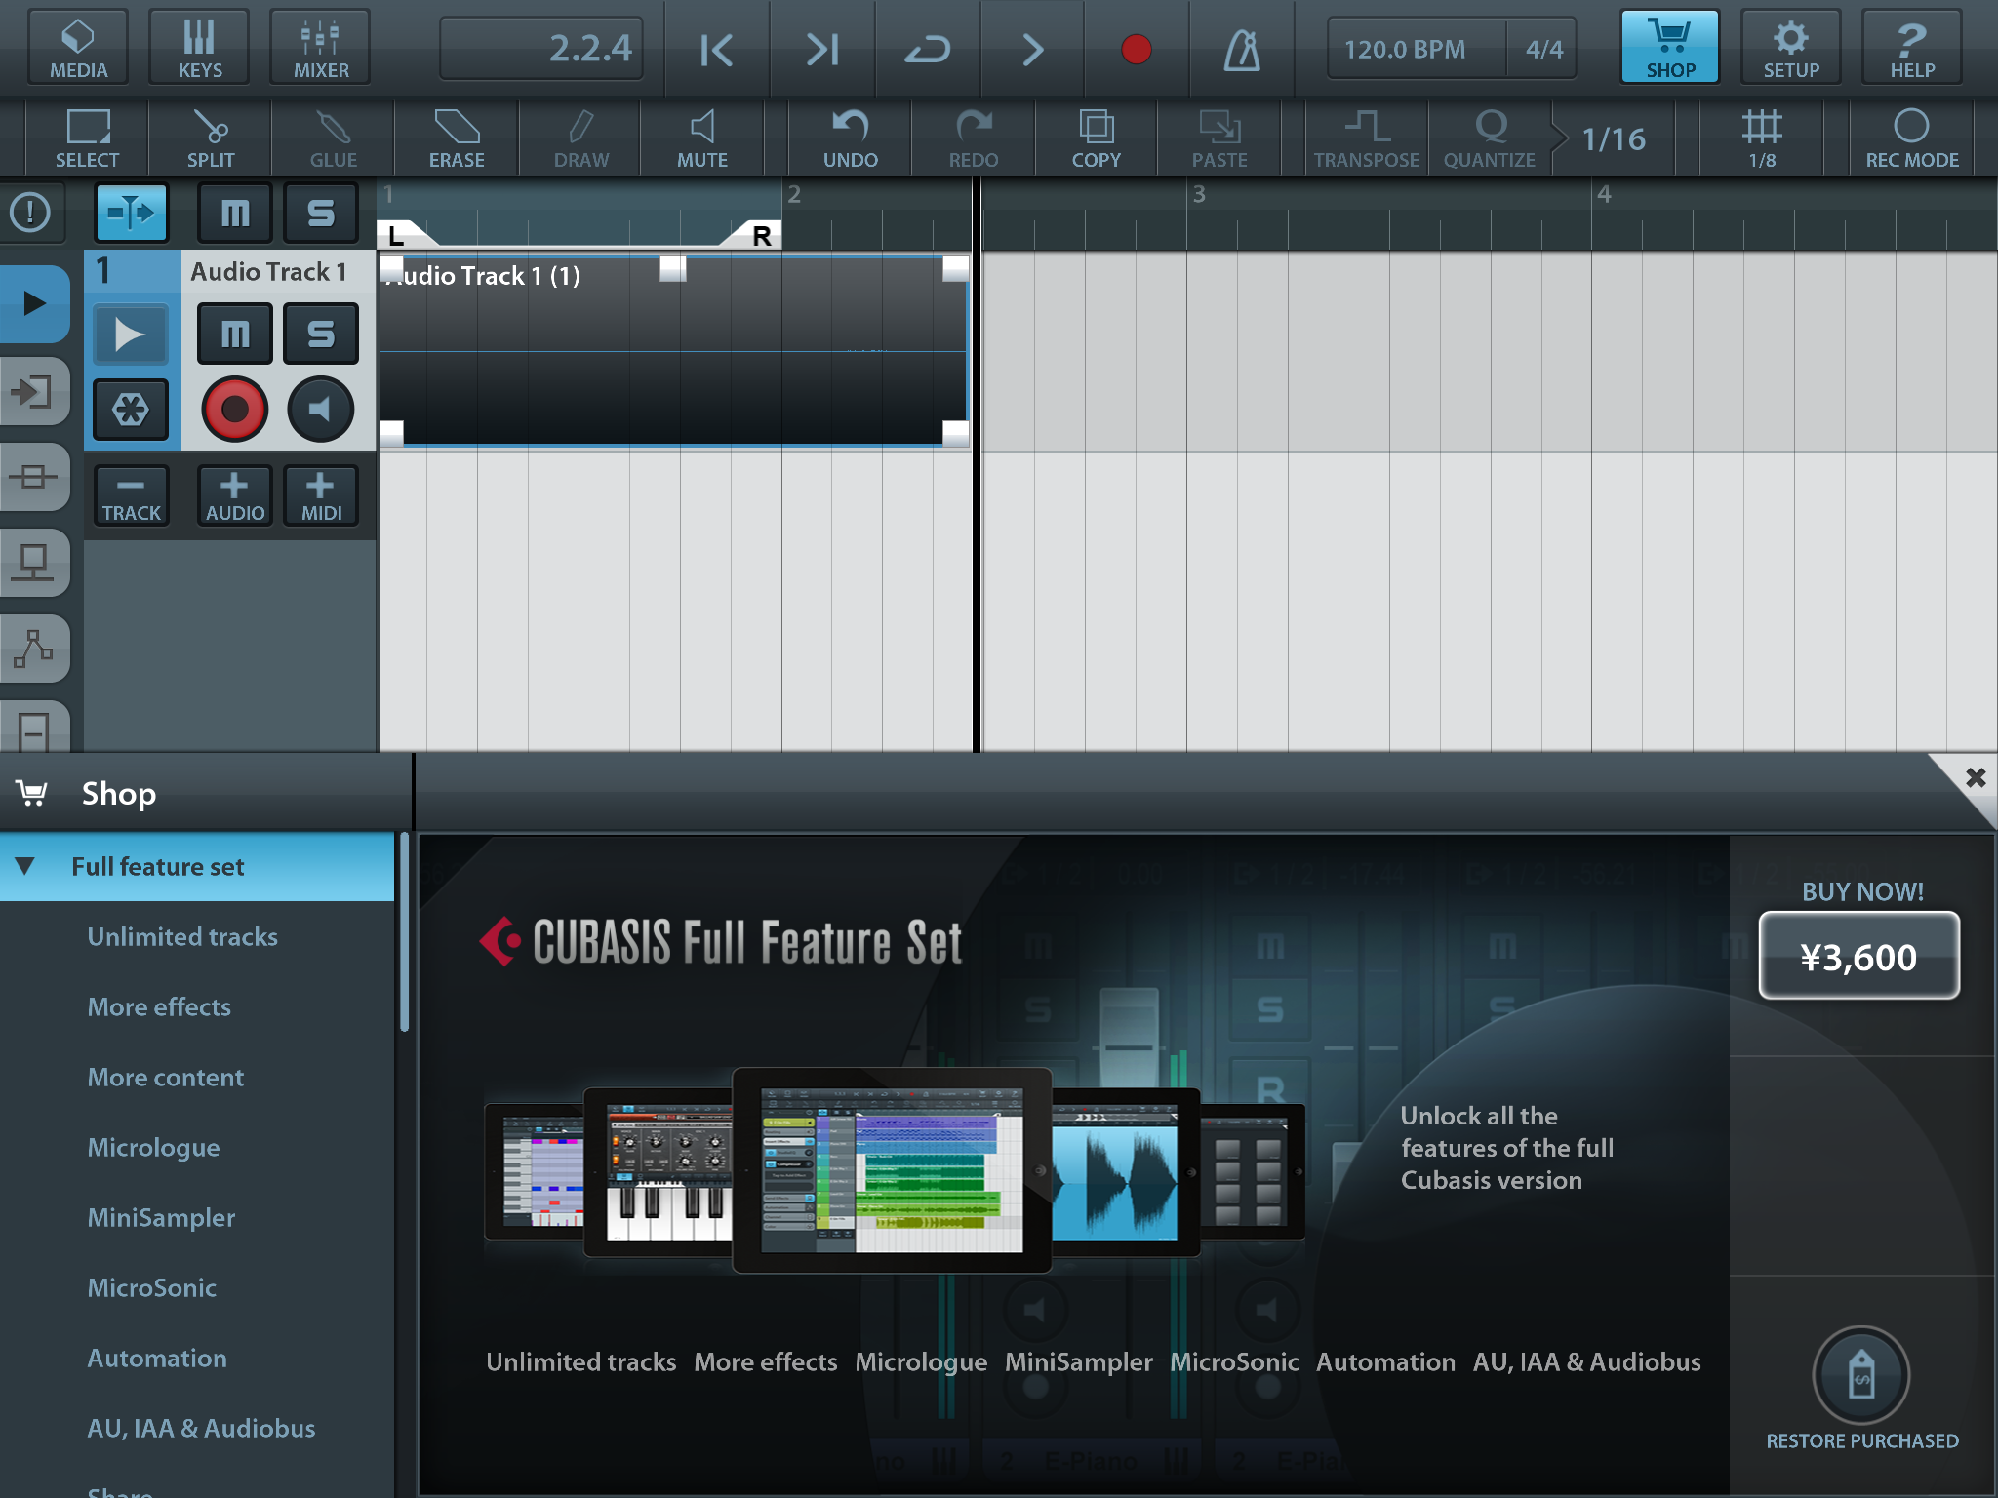Arm recording on Audio Track 1
This screenshot has height=1498, width=1998.
(235, 409)
